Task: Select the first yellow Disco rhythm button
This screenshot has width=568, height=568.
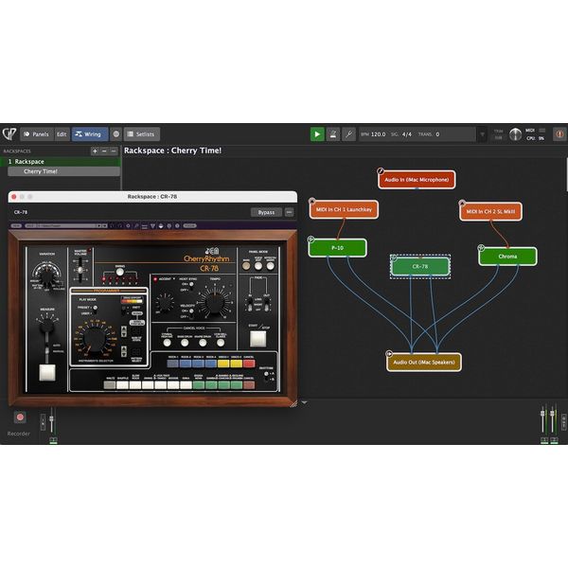Action: click(223, 364)
